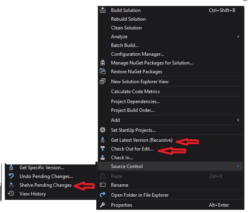
Task: Expand the Analyze submenu arrow
Action: tap(238, 36)
